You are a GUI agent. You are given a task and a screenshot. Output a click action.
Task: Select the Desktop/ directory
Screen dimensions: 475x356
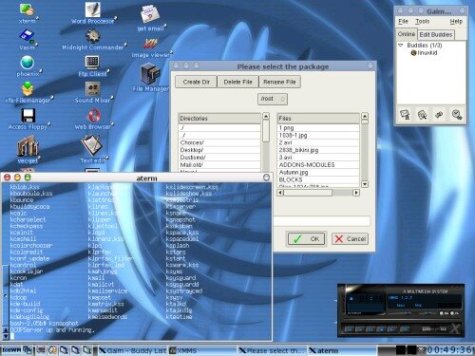click(219, 150)
